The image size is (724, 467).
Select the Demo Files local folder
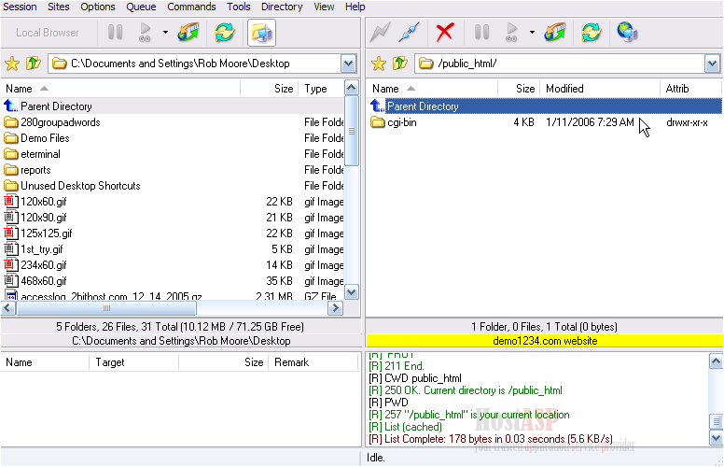(x=45, y=138)
